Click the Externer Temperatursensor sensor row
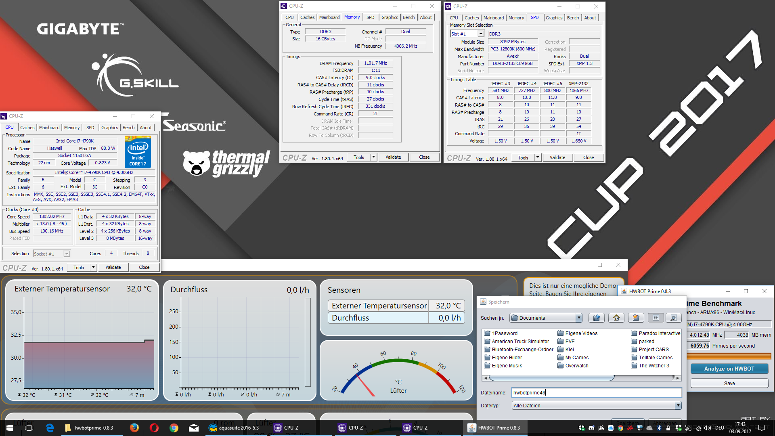Image resolution: width=775 pixels, height=436 pixels. point(396,306)
